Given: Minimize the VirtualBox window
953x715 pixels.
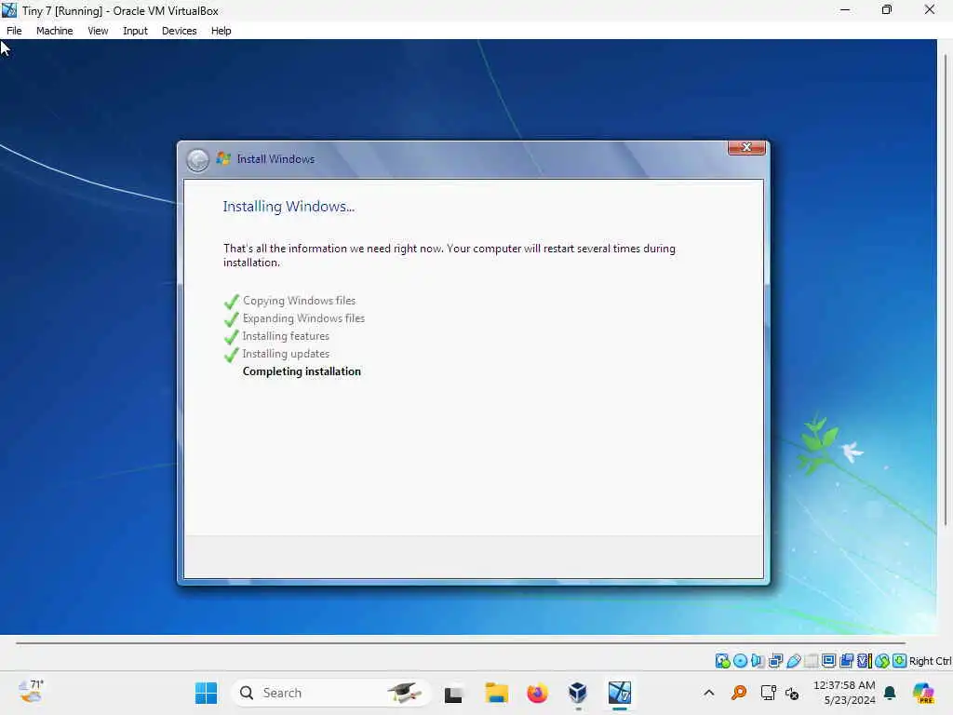Looking at the screenshot, I should coord(845,9).
